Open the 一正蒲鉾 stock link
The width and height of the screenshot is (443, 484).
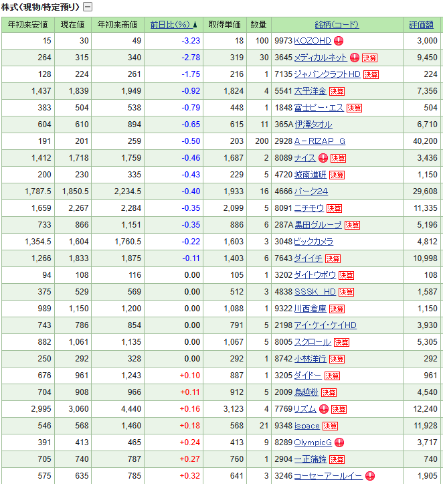tap(310, 459)
